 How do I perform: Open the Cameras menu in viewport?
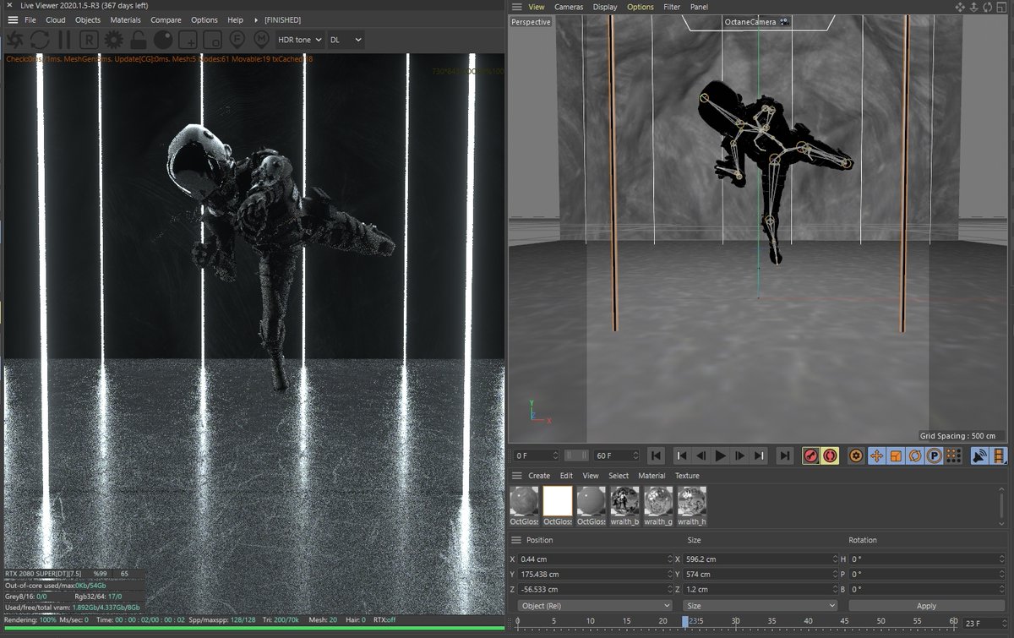[x=569, y=7]
